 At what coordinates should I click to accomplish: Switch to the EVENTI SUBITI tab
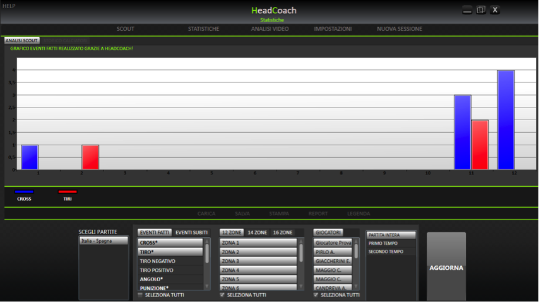pyautogui.click(x=191, y=232)
